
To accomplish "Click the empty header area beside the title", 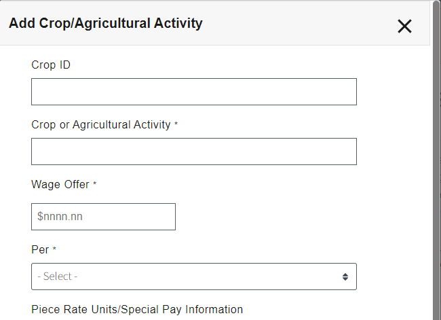I will [299, 24].
